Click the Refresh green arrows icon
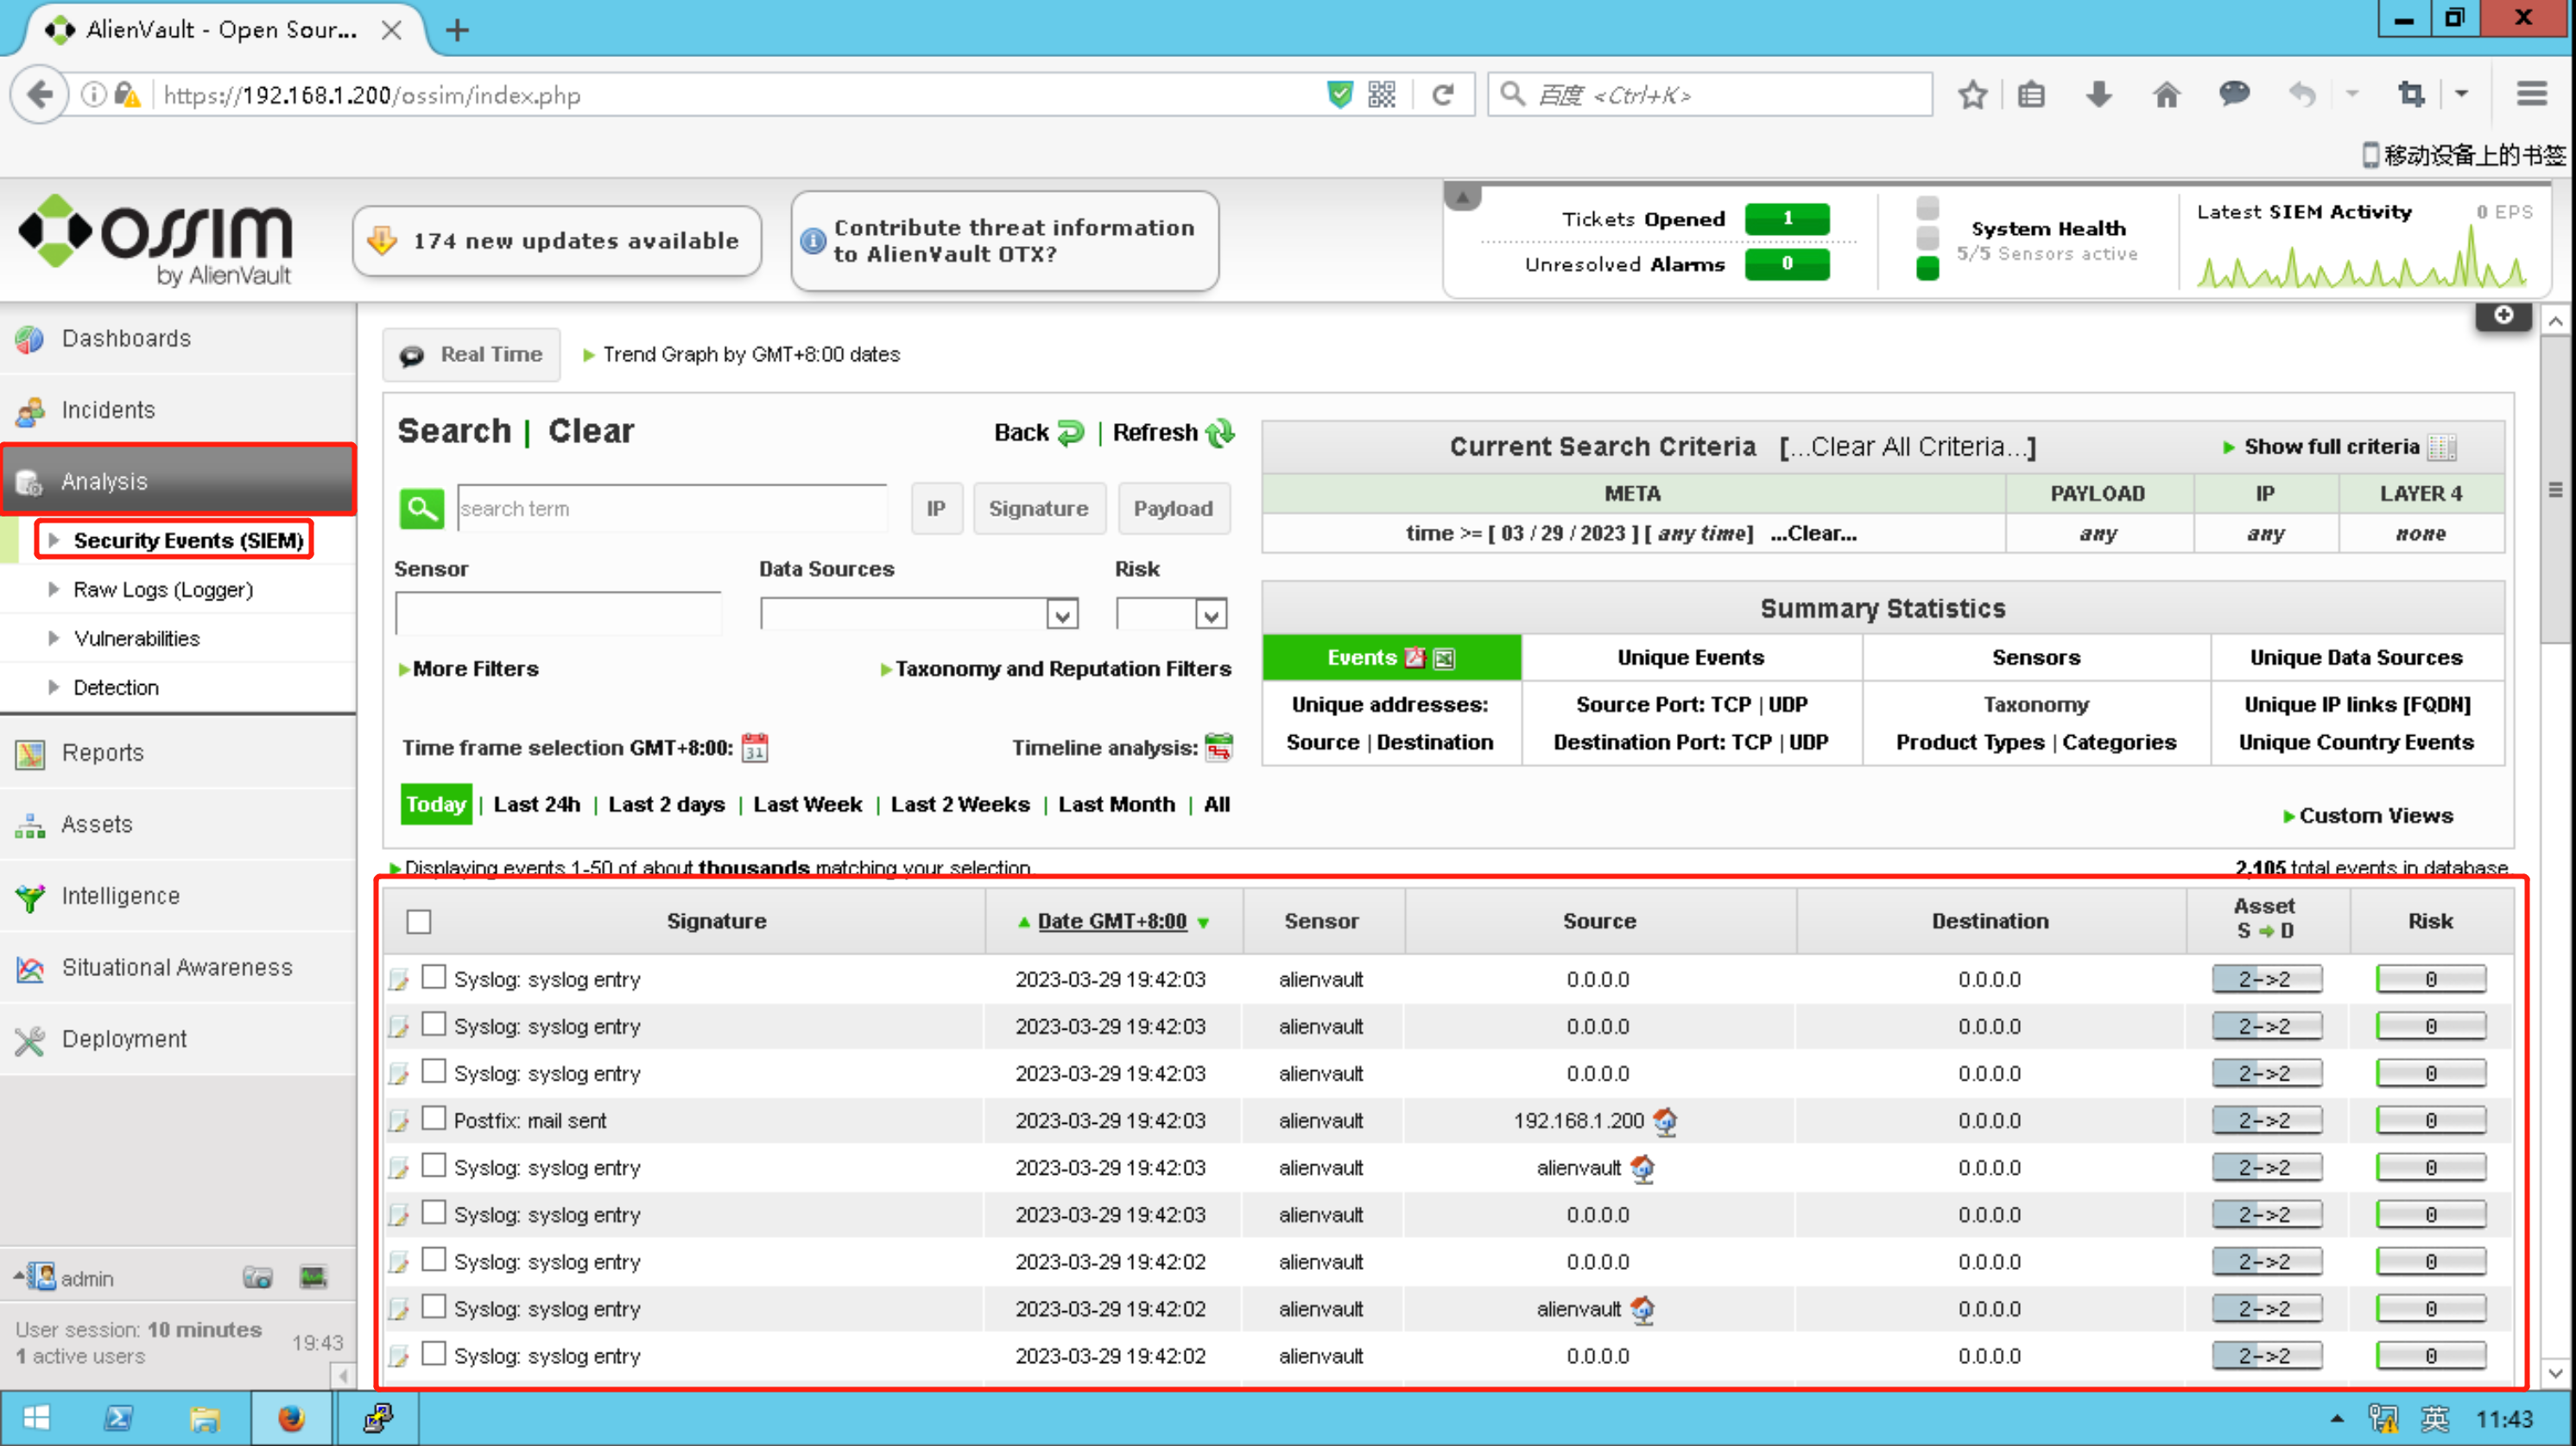The image size is (2576, 1446). (x=1221, y=433)
